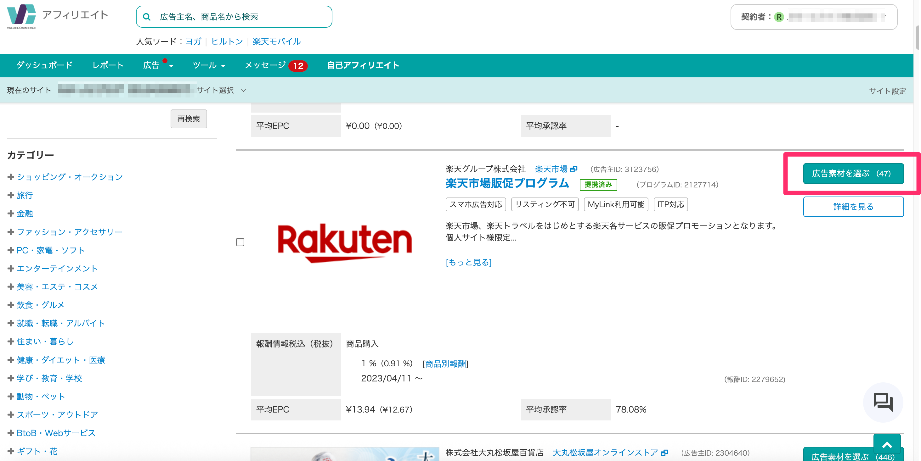
Task: Click the 再検索 button
Action: click(x=189, y=119)
